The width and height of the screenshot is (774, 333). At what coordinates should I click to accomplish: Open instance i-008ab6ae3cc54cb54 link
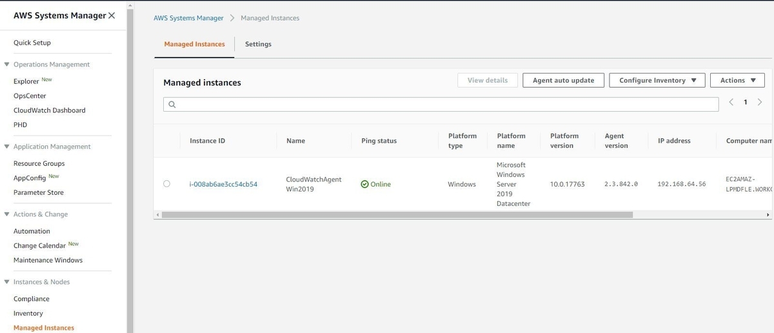(223, 184)
